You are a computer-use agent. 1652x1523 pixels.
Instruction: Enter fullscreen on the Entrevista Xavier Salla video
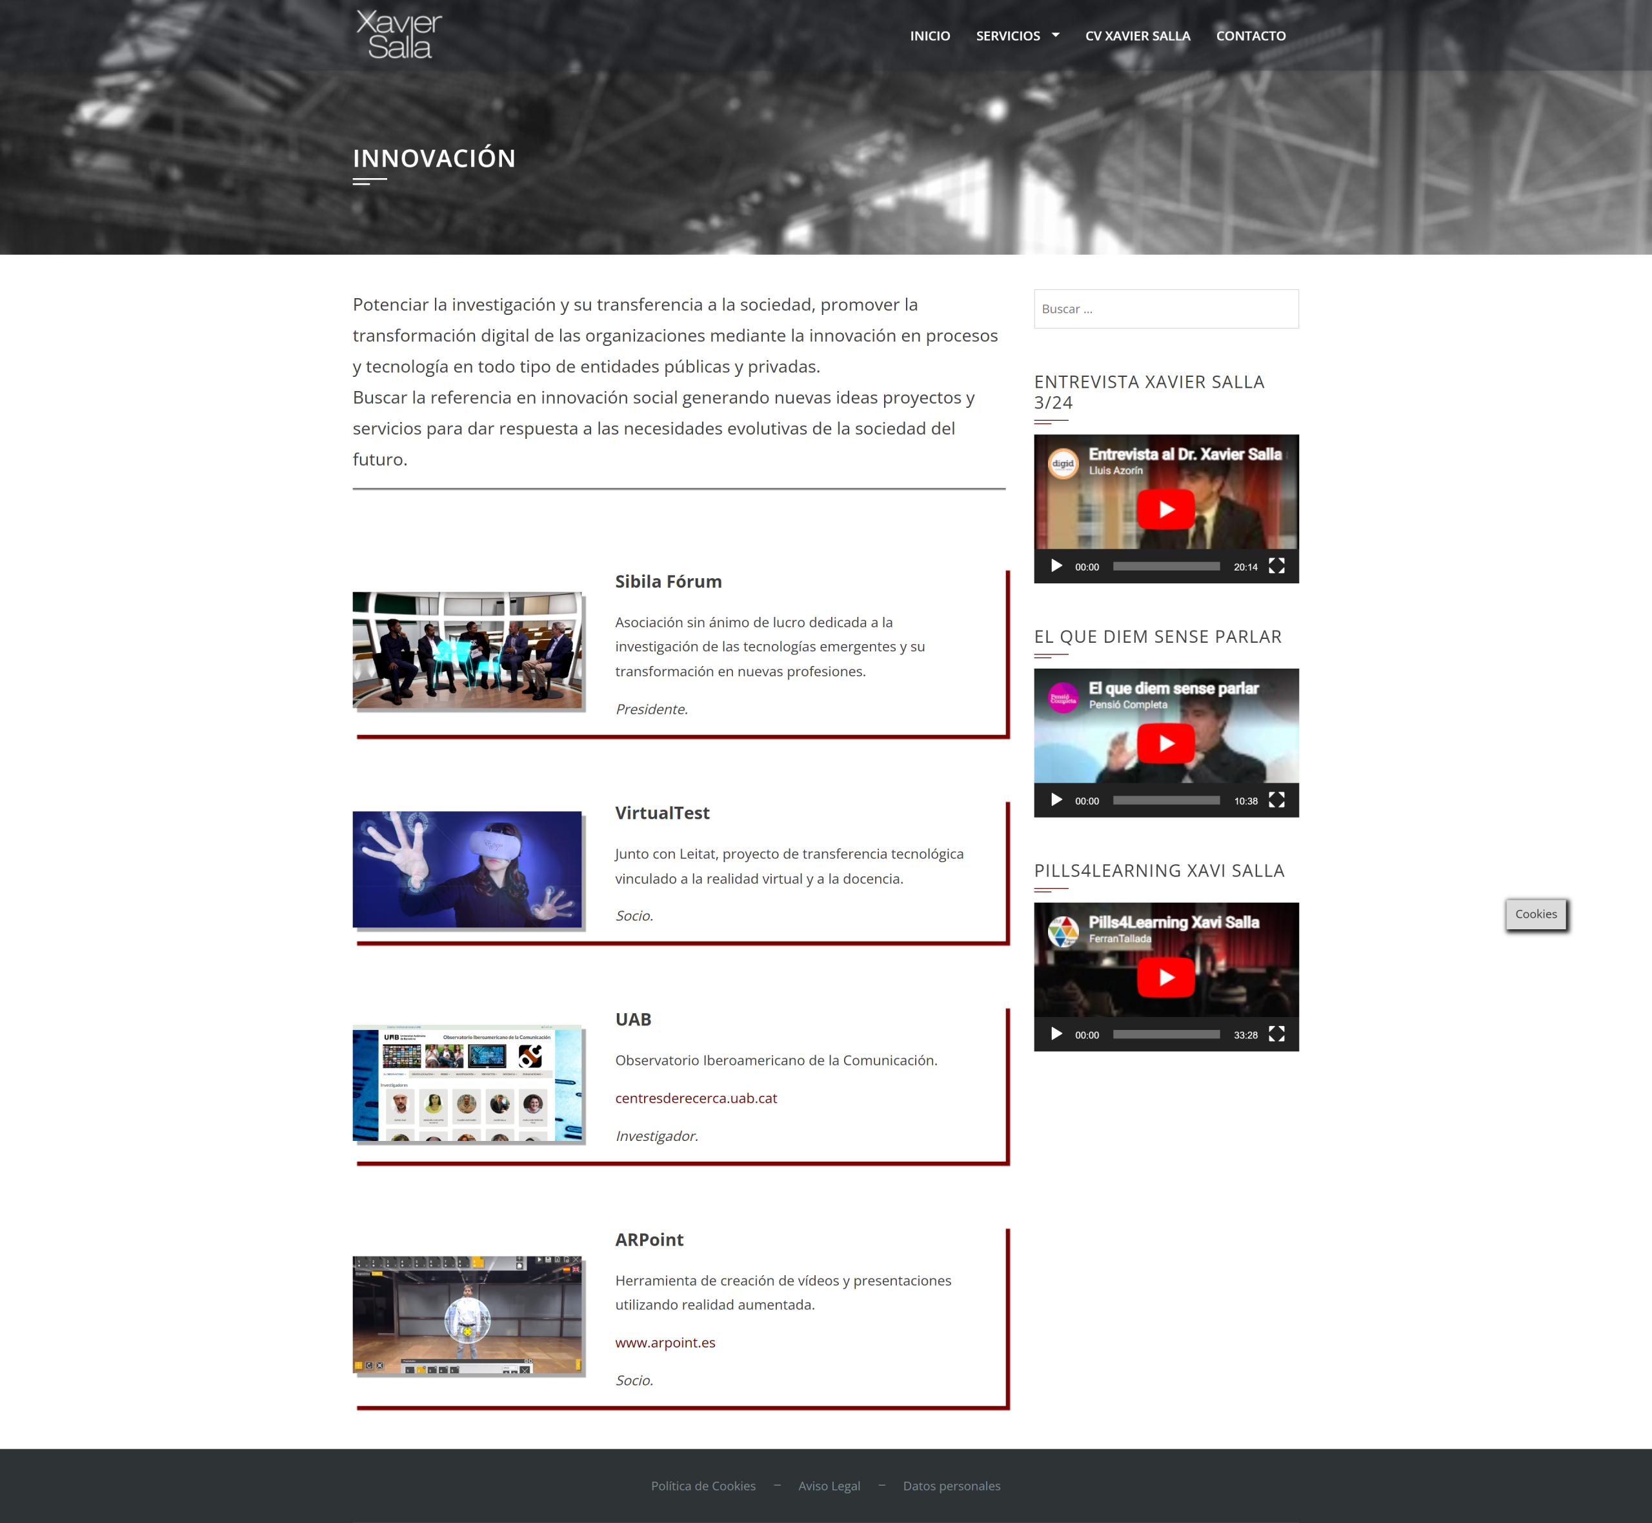click(x=1276, y=566)
